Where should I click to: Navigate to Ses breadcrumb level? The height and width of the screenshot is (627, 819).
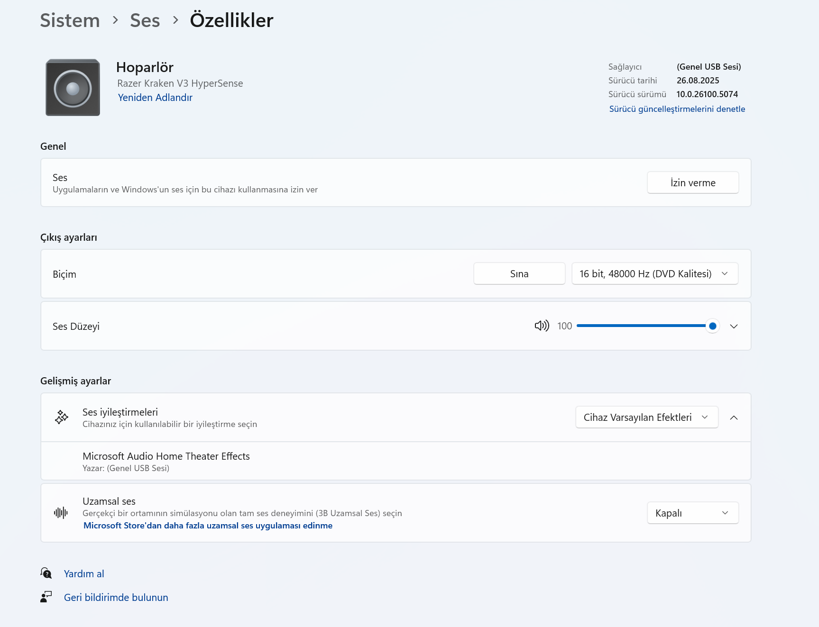click(x=145, y=20)
